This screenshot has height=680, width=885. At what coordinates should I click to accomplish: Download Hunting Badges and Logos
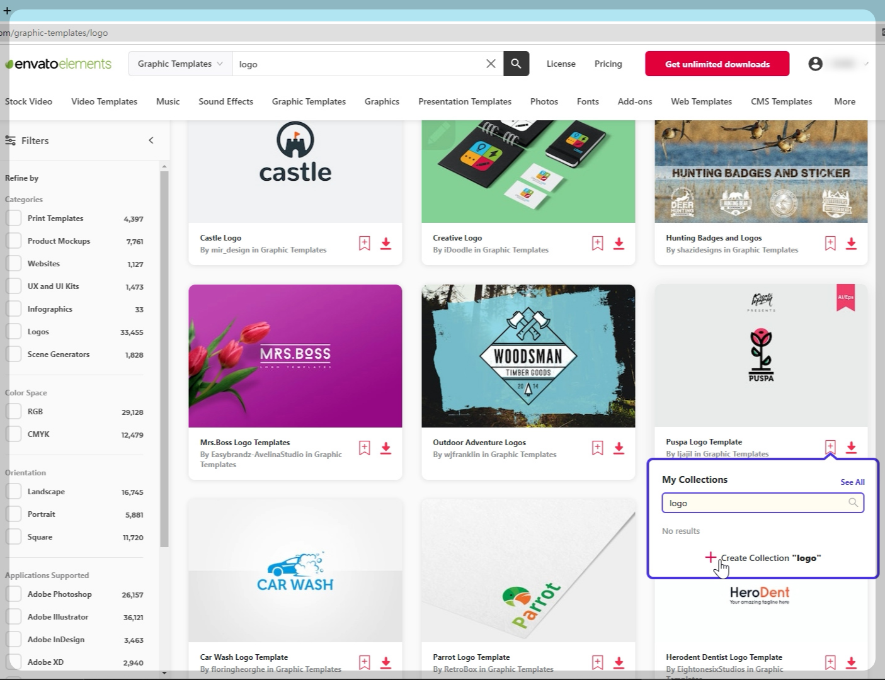click(852, 244)
